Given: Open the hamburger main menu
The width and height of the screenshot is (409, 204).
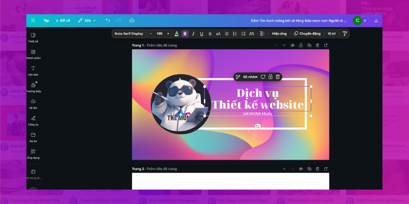Looking at the screenshot, I should coord(33,20).
